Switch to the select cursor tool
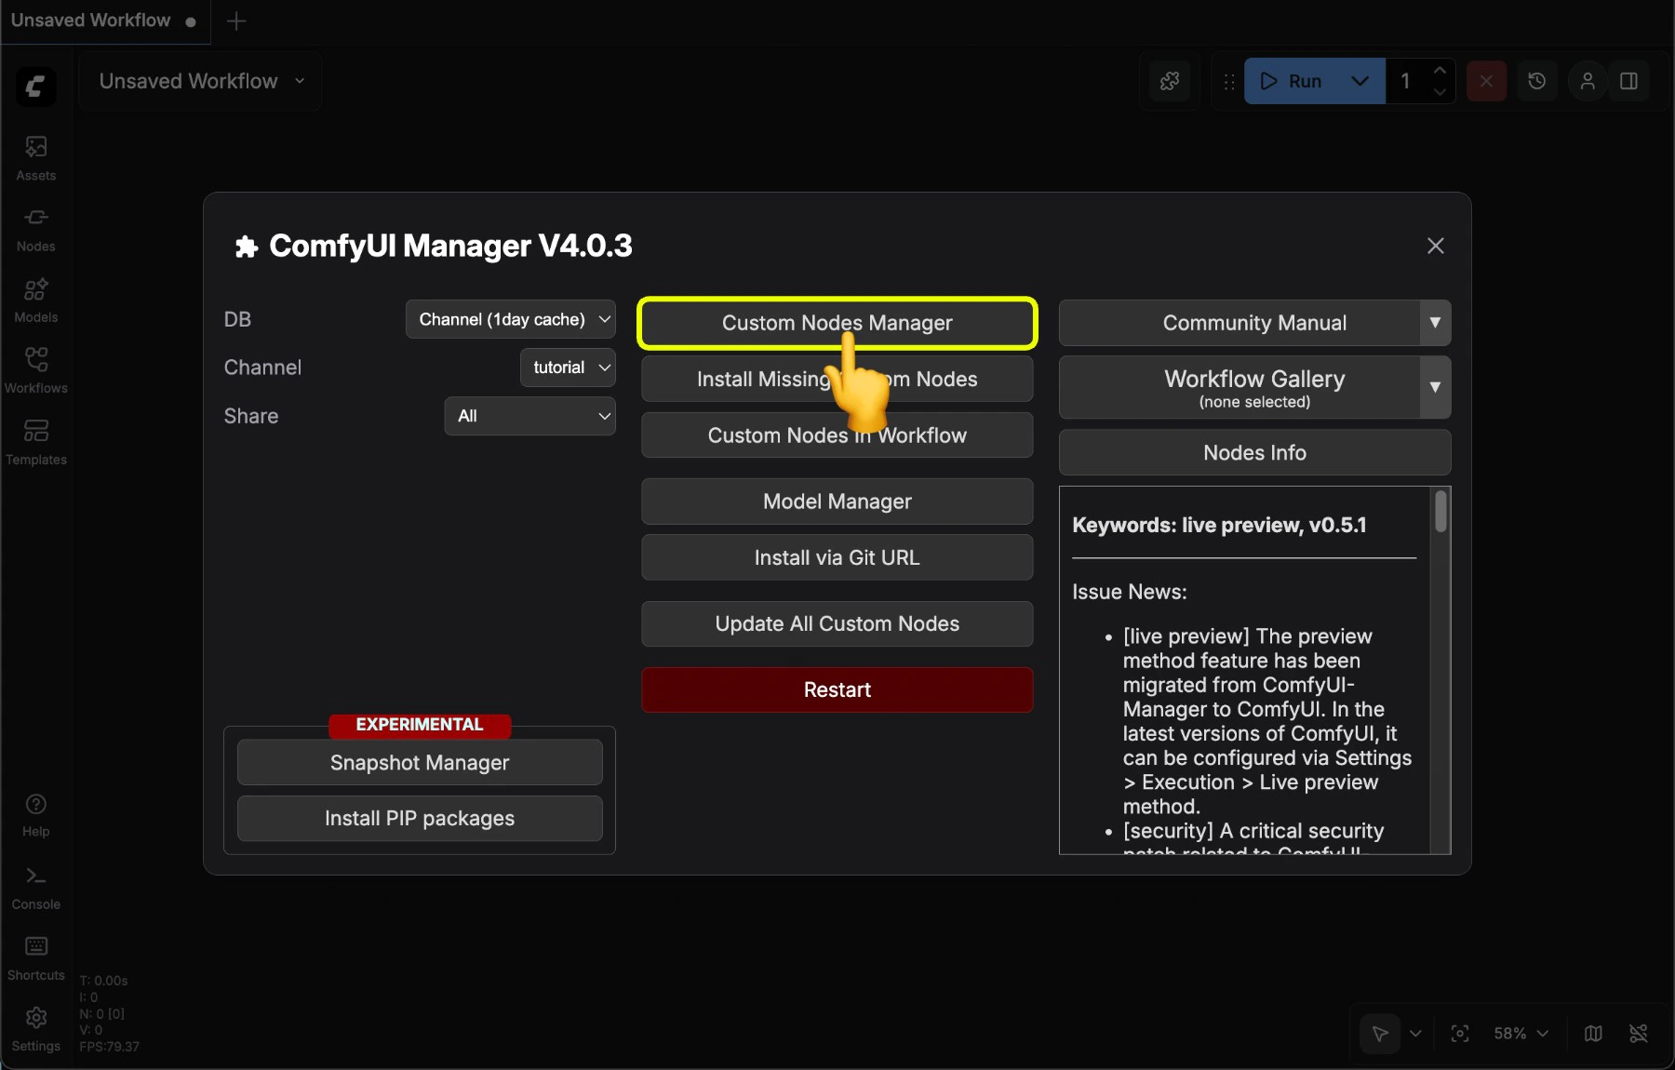 1380,1034
